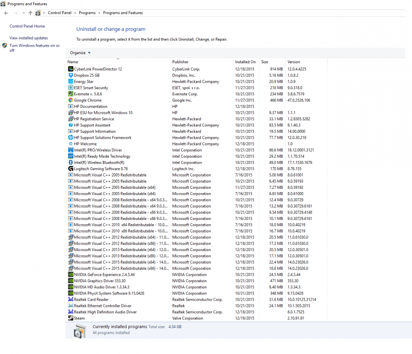412x354 pixels.
Task: Expand chevron after Programs breadcrumb
Action: (x=99, y=13)
